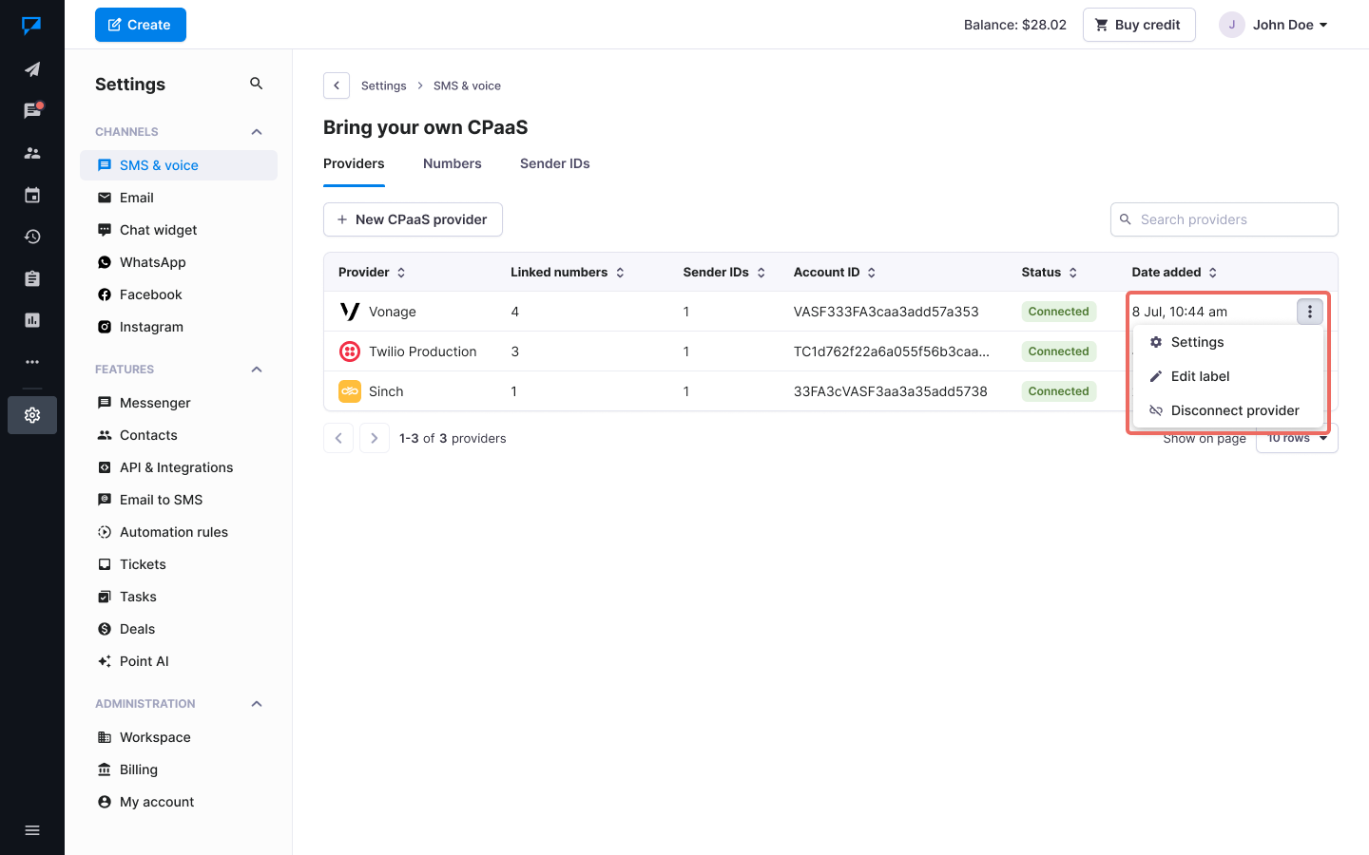This screenshot has width=1369, height=855.
Task: Select Disconnect provider from the menu
Action: [1234, 410]
